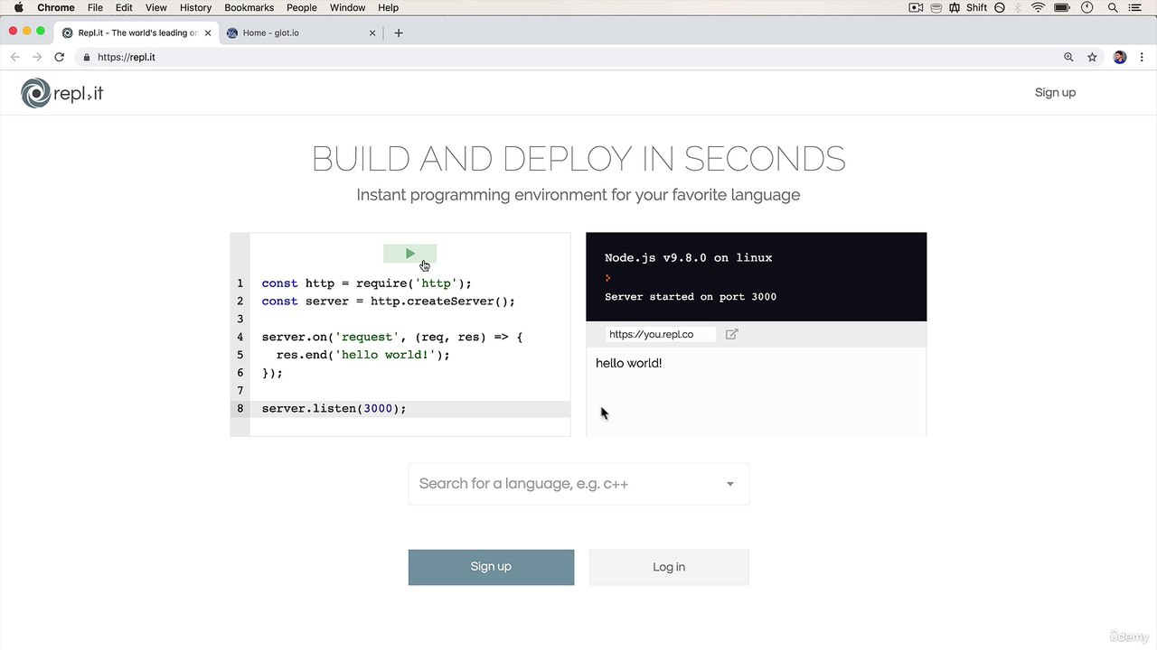The image size is (1157, 650).
Task: Open the Bookmarks menu
Action: point(249,7)
